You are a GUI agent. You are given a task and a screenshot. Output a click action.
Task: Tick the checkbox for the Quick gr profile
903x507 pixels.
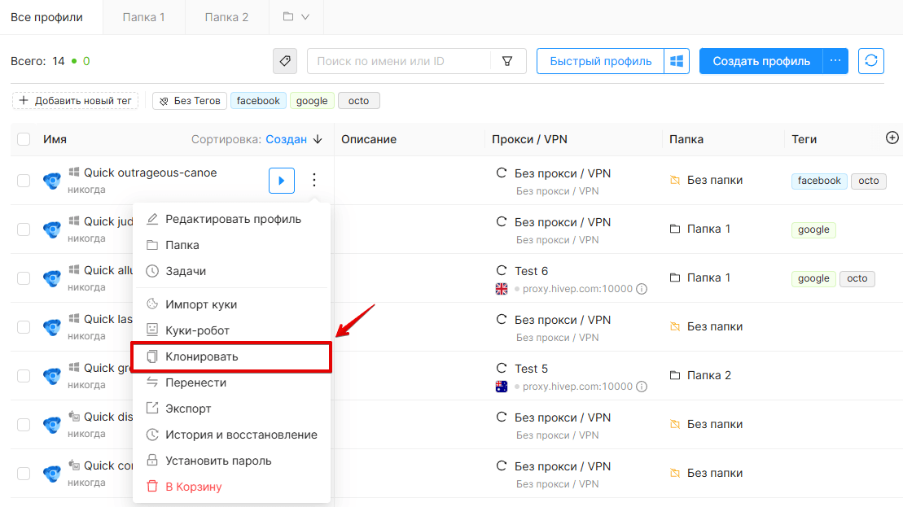tap(24, 376)
